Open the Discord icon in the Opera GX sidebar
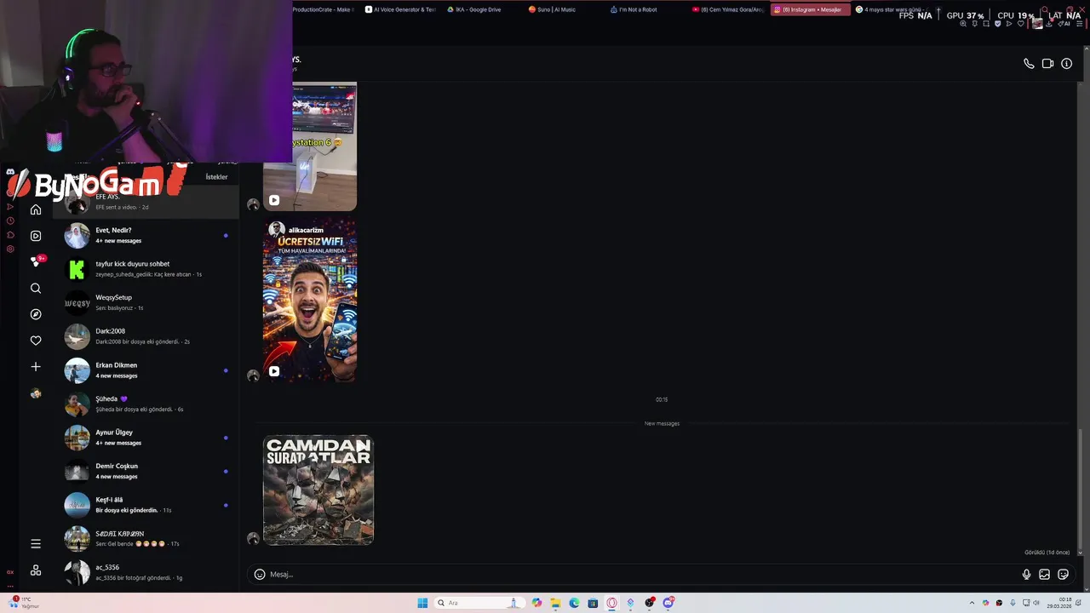 coord(10,172)
